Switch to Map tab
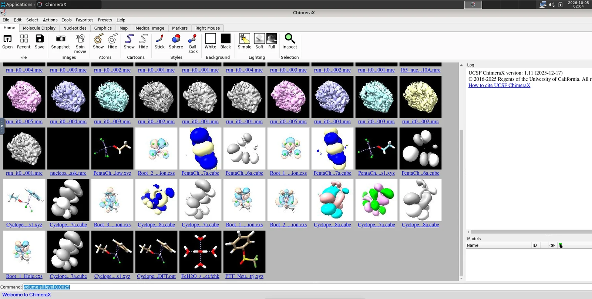Viewport: 592px width, 299px height. pos(124,28)
